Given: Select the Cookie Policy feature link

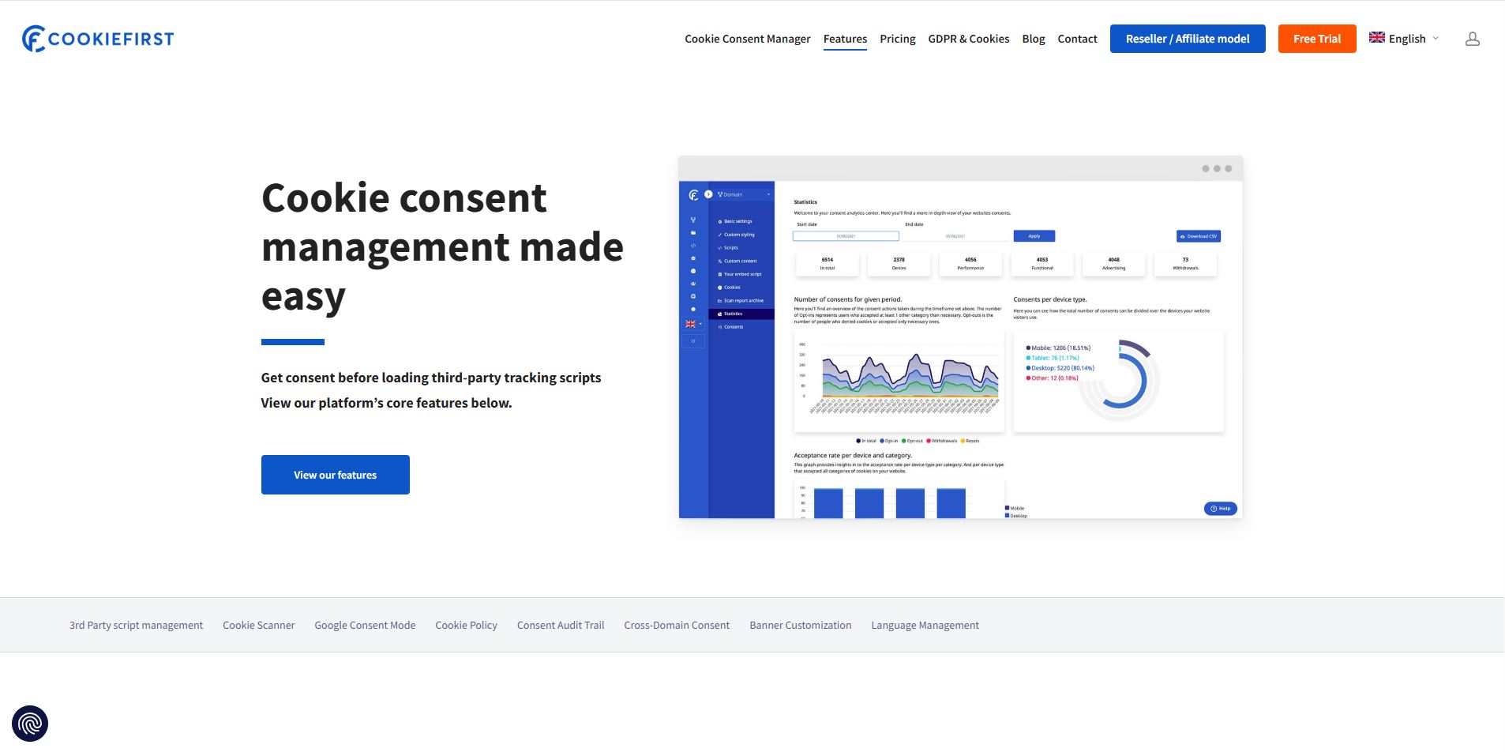Looking at the screenshot, I should coord(466,625).
